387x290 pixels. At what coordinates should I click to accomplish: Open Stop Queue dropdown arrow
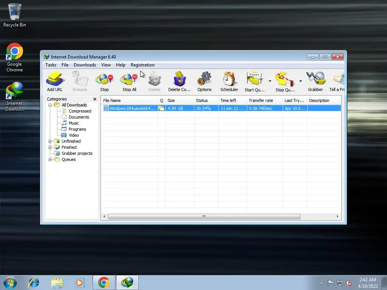tap(300, 81)
